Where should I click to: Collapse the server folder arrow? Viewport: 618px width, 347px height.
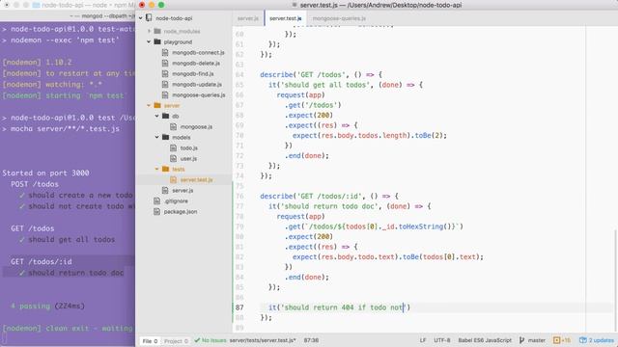click(x=149, y=105)
